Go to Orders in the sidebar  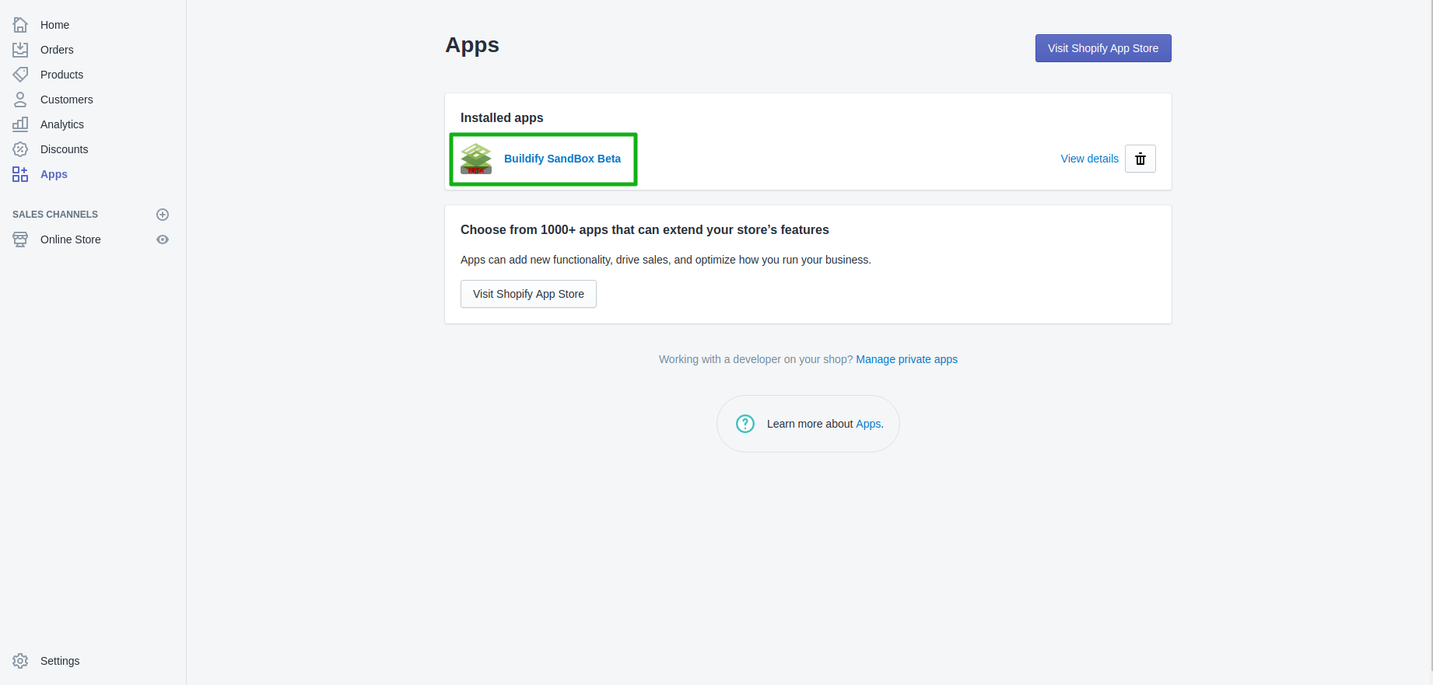pyautogui.click(x=57, y=50)
